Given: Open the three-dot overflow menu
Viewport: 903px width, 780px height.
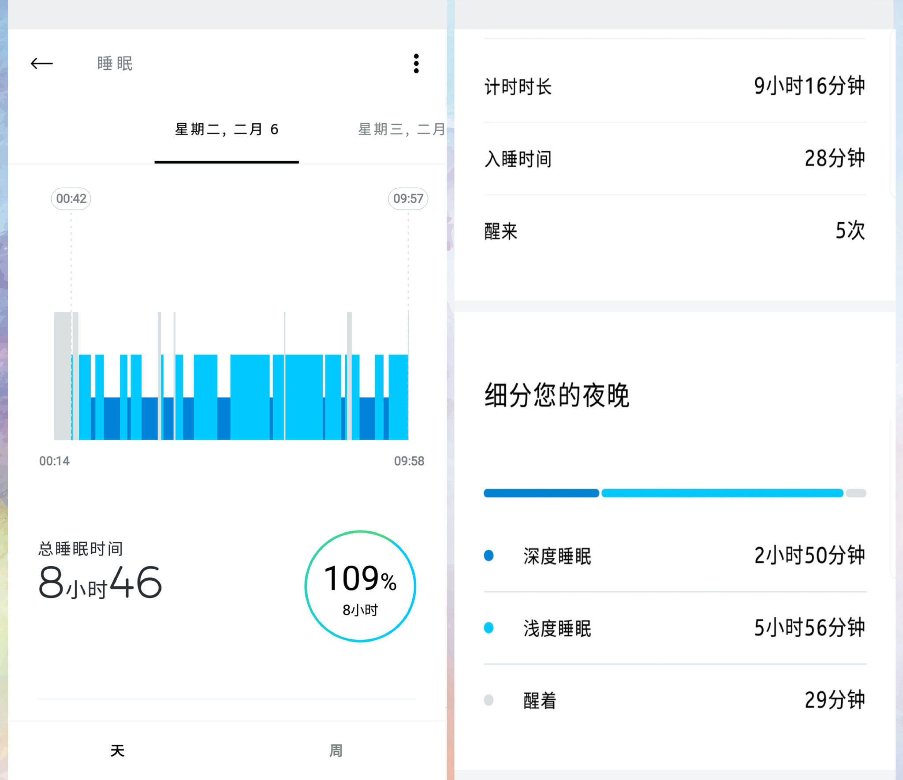Looking at the screenshot, I should tap(416, 63).
